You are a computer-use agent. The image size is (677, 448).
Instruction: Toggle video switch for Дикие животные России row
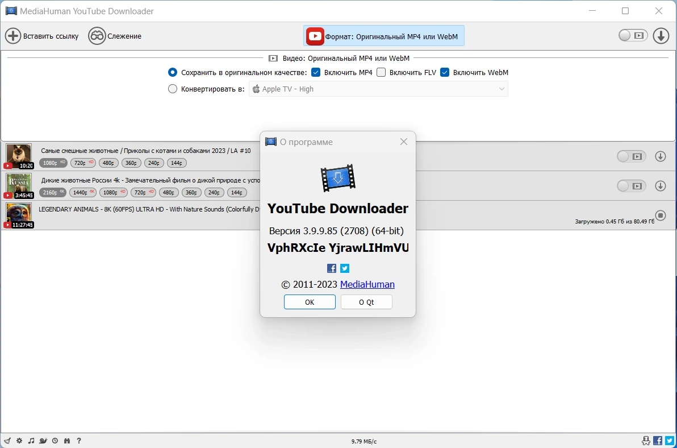(631, 186)
